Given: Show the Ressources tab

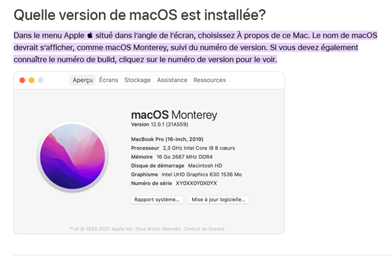Looking at the screenshot, I should 209,80.
